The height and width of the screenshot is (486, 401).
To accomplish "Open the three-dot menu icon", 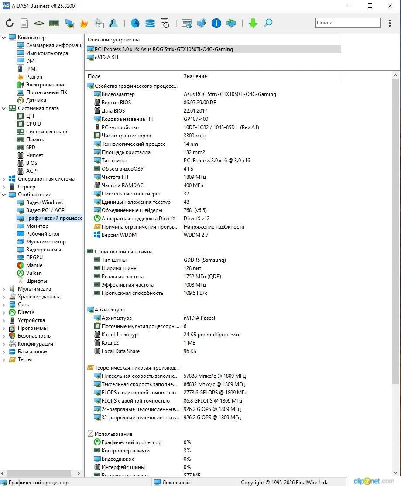I will click(x=390, y=23).
